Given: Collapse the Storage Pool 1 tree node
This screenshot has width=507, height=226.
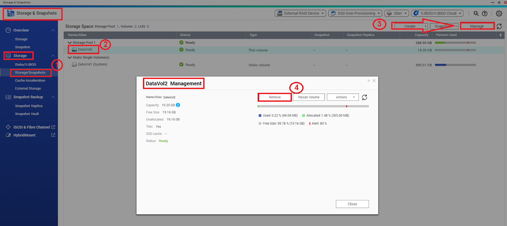Looking at the screenshot, I should pos(70,43).
